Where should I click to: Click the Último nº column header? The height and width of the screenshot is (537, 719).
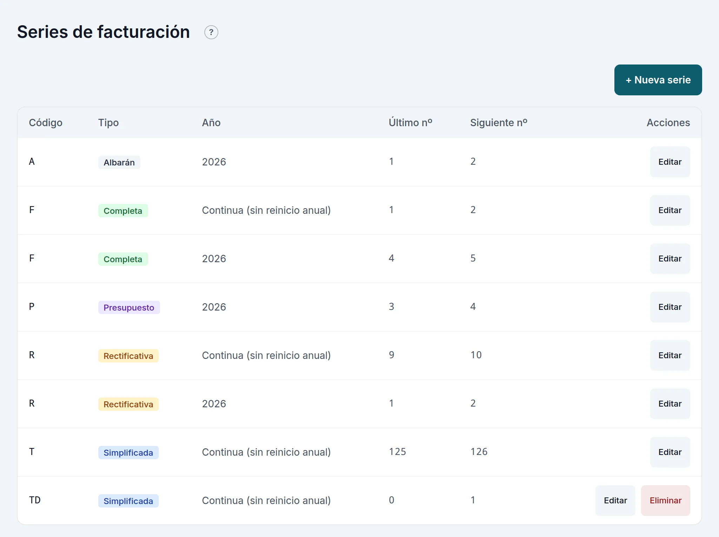(410, 123)
